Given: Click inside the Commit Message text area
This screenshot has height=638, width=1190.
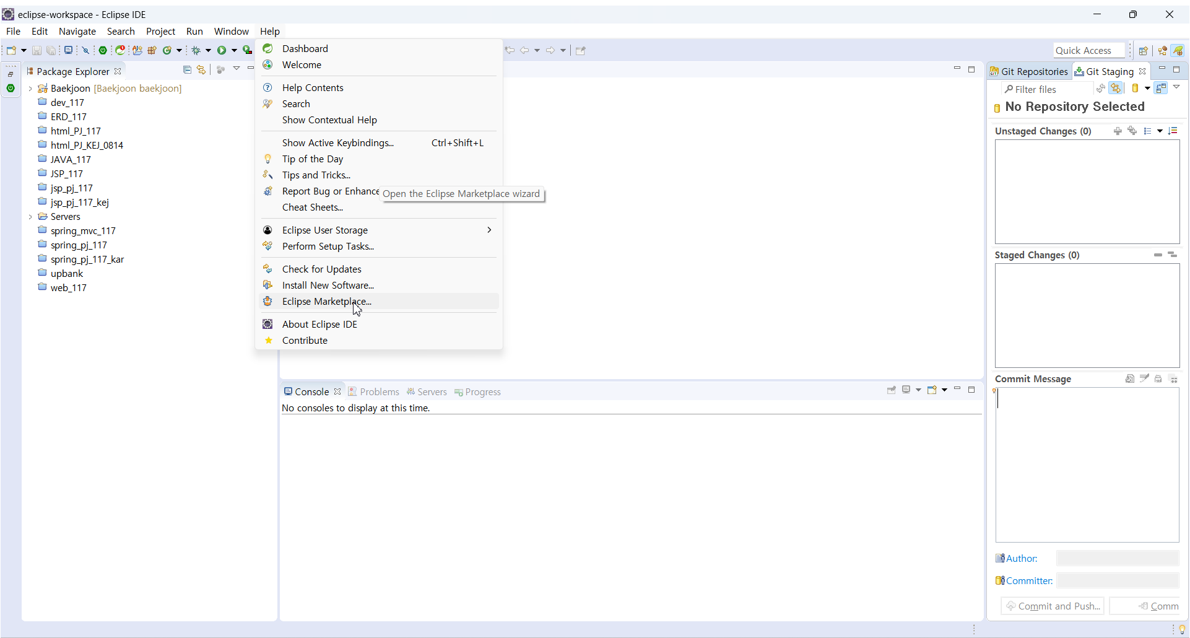Looking at the screenshot, I should click(x=1087, y=465).
